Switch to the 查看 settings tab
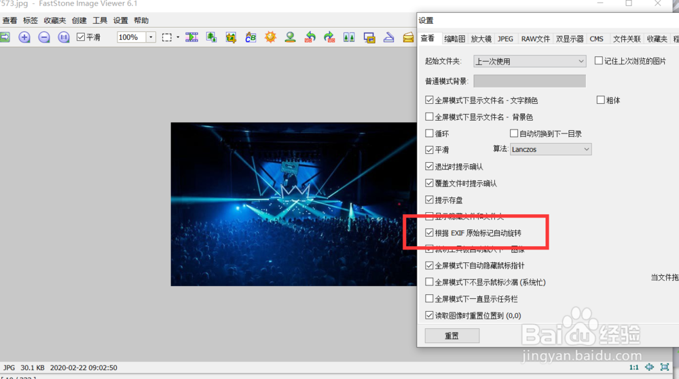679x379 pixels. (x=428, y=39)
